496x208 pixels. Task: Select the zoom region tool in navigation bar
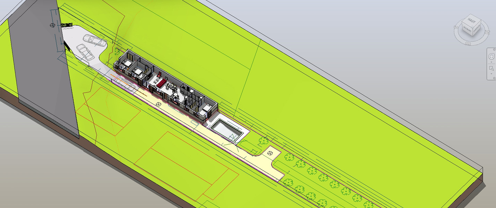491,69
